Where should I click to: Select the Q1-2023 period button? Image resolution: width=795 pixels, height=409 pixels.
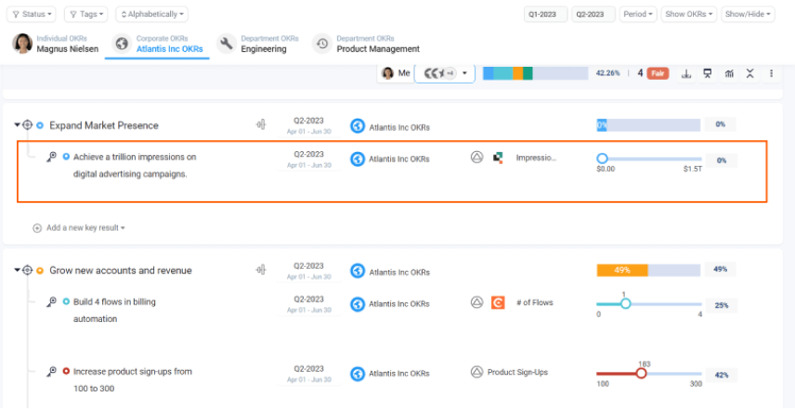(545, 14)
